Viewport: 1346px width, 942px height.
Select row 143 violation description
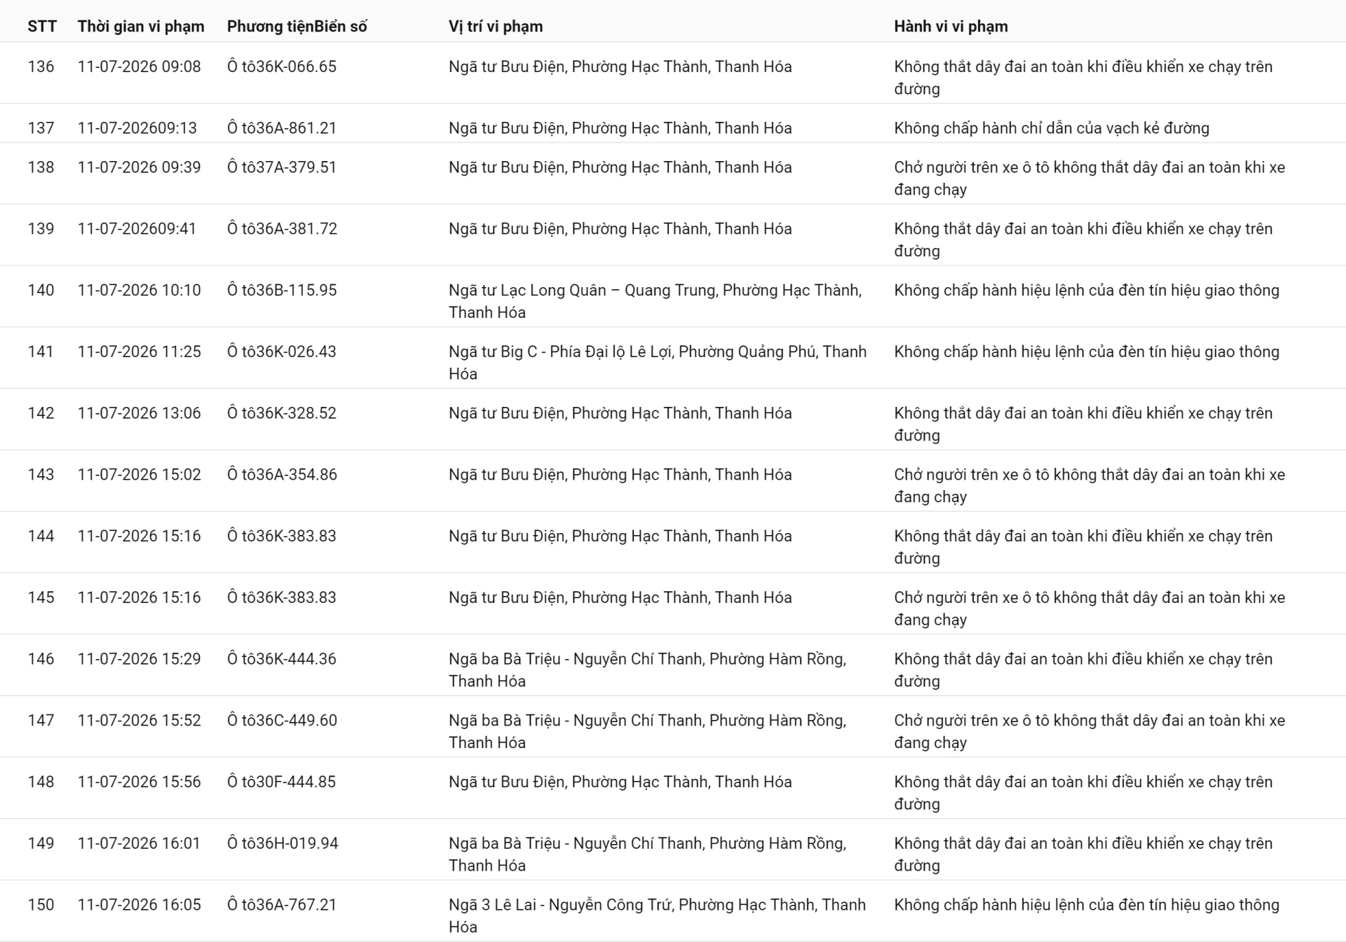(x=1089, y=485)
